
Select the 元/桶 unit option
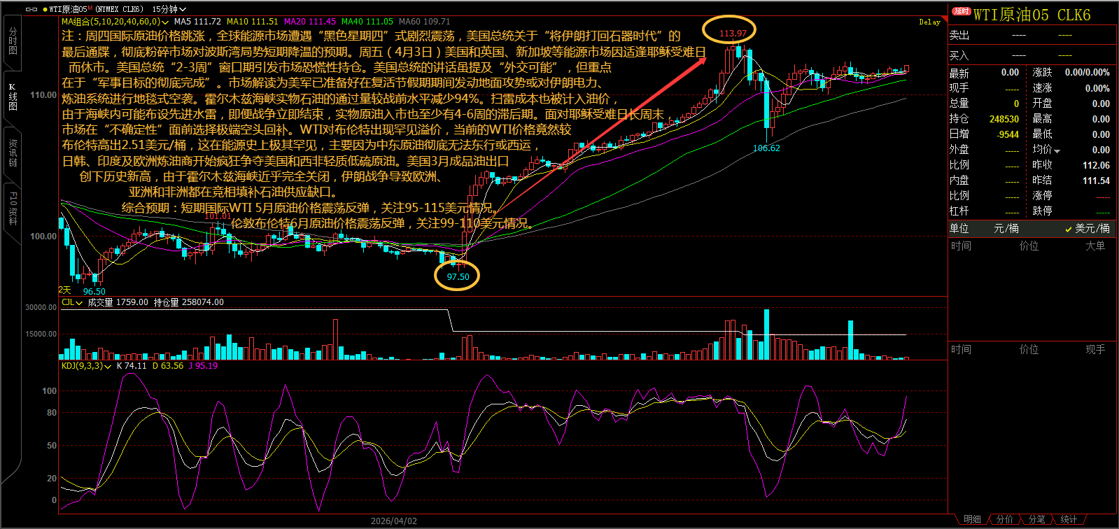pos(1006,229)
